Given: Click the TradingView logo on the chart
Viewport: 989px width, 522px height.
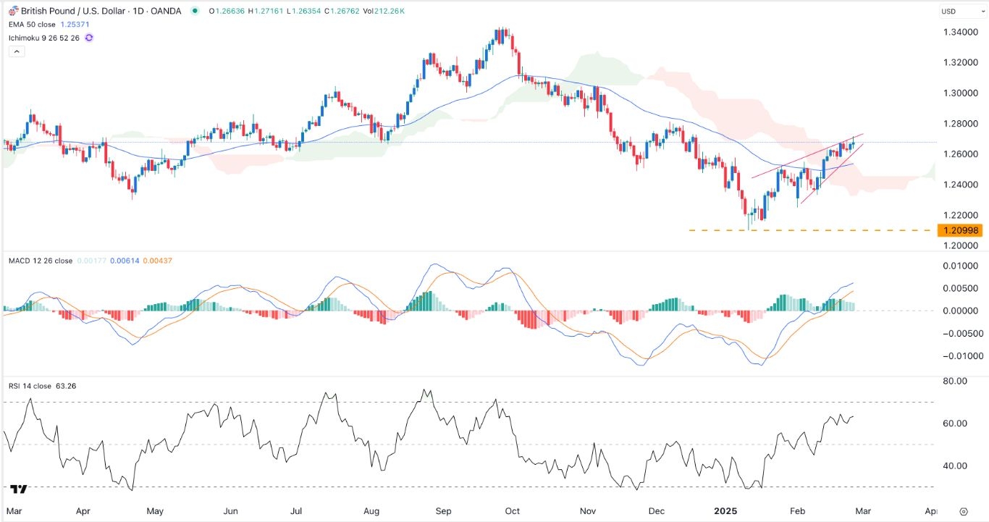Looking at the screenshot, I should pyautogui.click(x=20, y=489).
